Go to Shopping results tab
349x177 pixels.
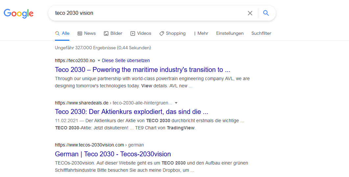(173, 33)
